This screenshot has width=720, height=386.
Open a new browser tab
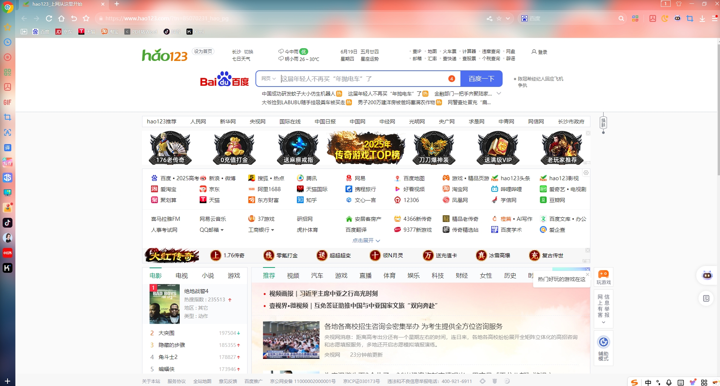(117, 4)
